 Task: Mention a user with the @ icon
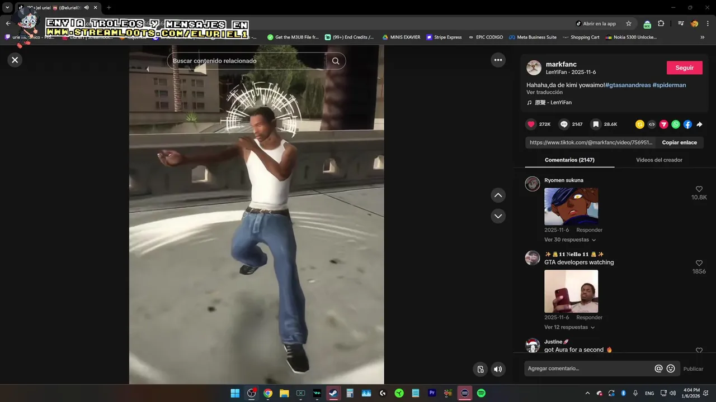point(658,368)
